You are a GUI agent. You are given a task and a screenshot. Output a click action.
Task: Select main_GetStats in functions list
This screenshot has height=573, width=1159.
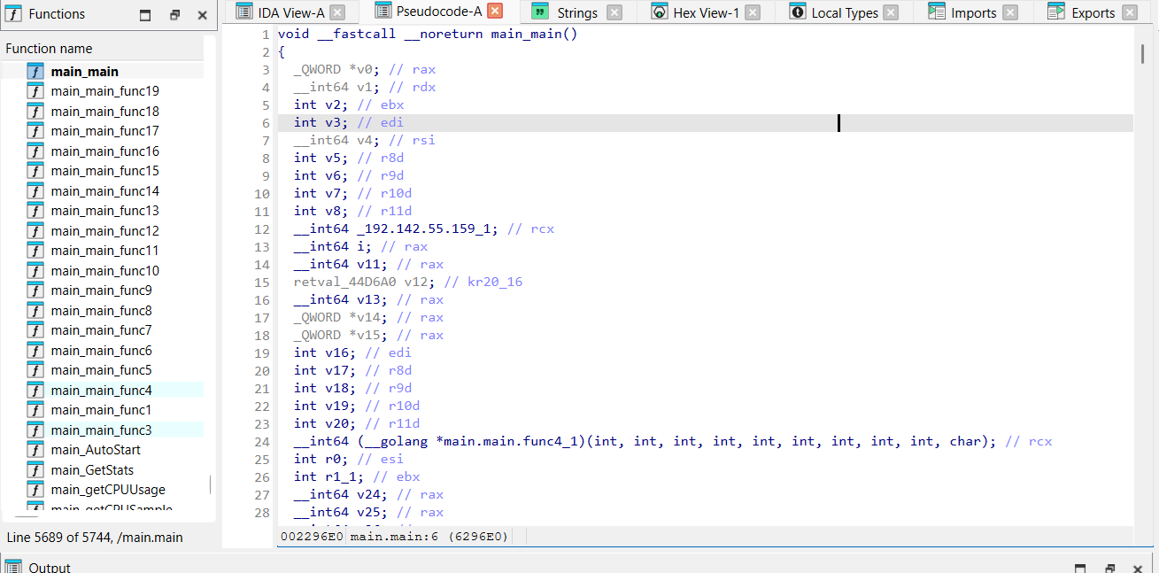(x=93, y=470)
